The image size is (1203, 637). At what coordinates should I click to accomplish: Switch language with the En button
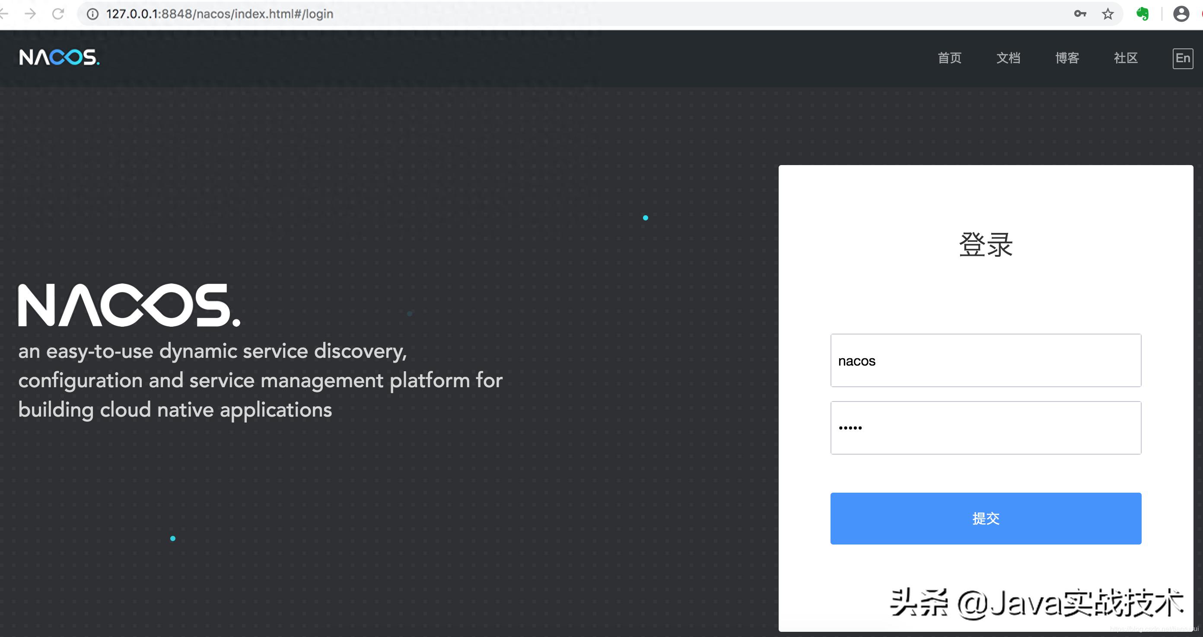tap(1182, 58)
